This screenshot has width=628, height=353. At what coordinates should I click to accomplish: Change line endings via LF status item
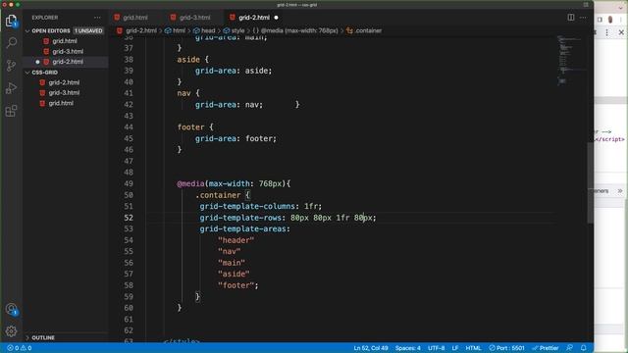click(x=455, y=348)
